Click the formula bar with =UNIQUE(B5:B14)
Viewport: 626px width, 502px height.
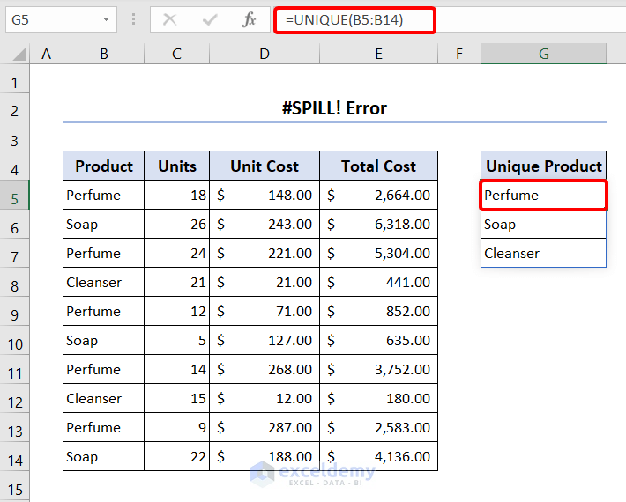[354, 19]
